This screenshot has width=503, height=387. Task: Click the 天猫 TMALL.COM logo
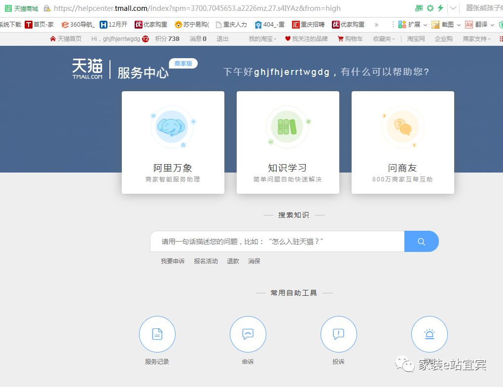tap(87, 69)
